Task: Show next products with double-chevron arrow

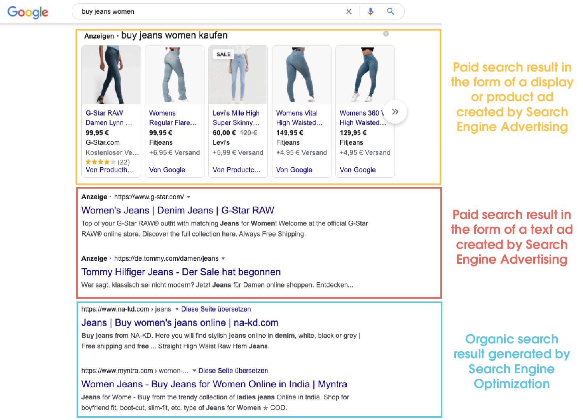Action: (395, 112)
